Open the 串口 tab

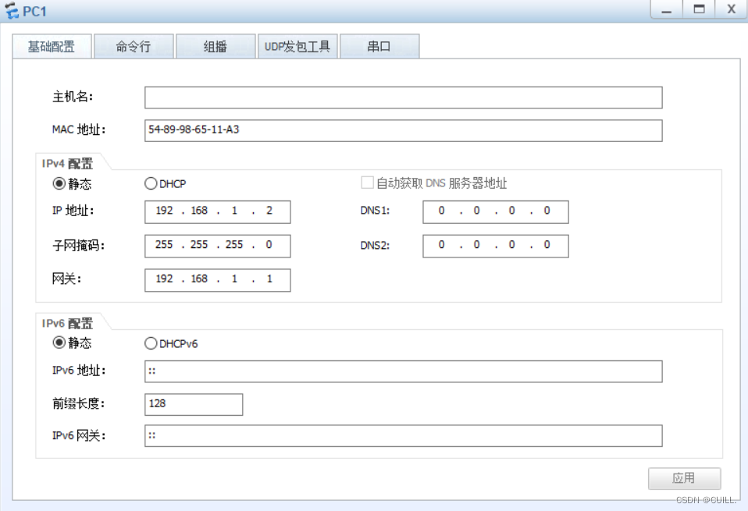point(379,46)
